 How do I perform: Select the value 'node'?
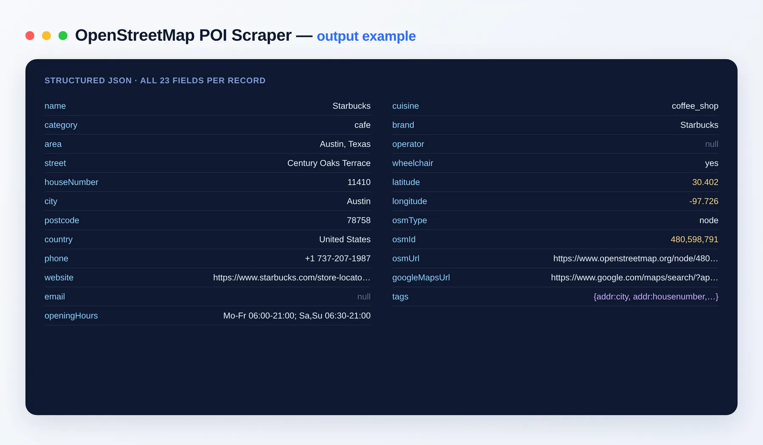709,220
